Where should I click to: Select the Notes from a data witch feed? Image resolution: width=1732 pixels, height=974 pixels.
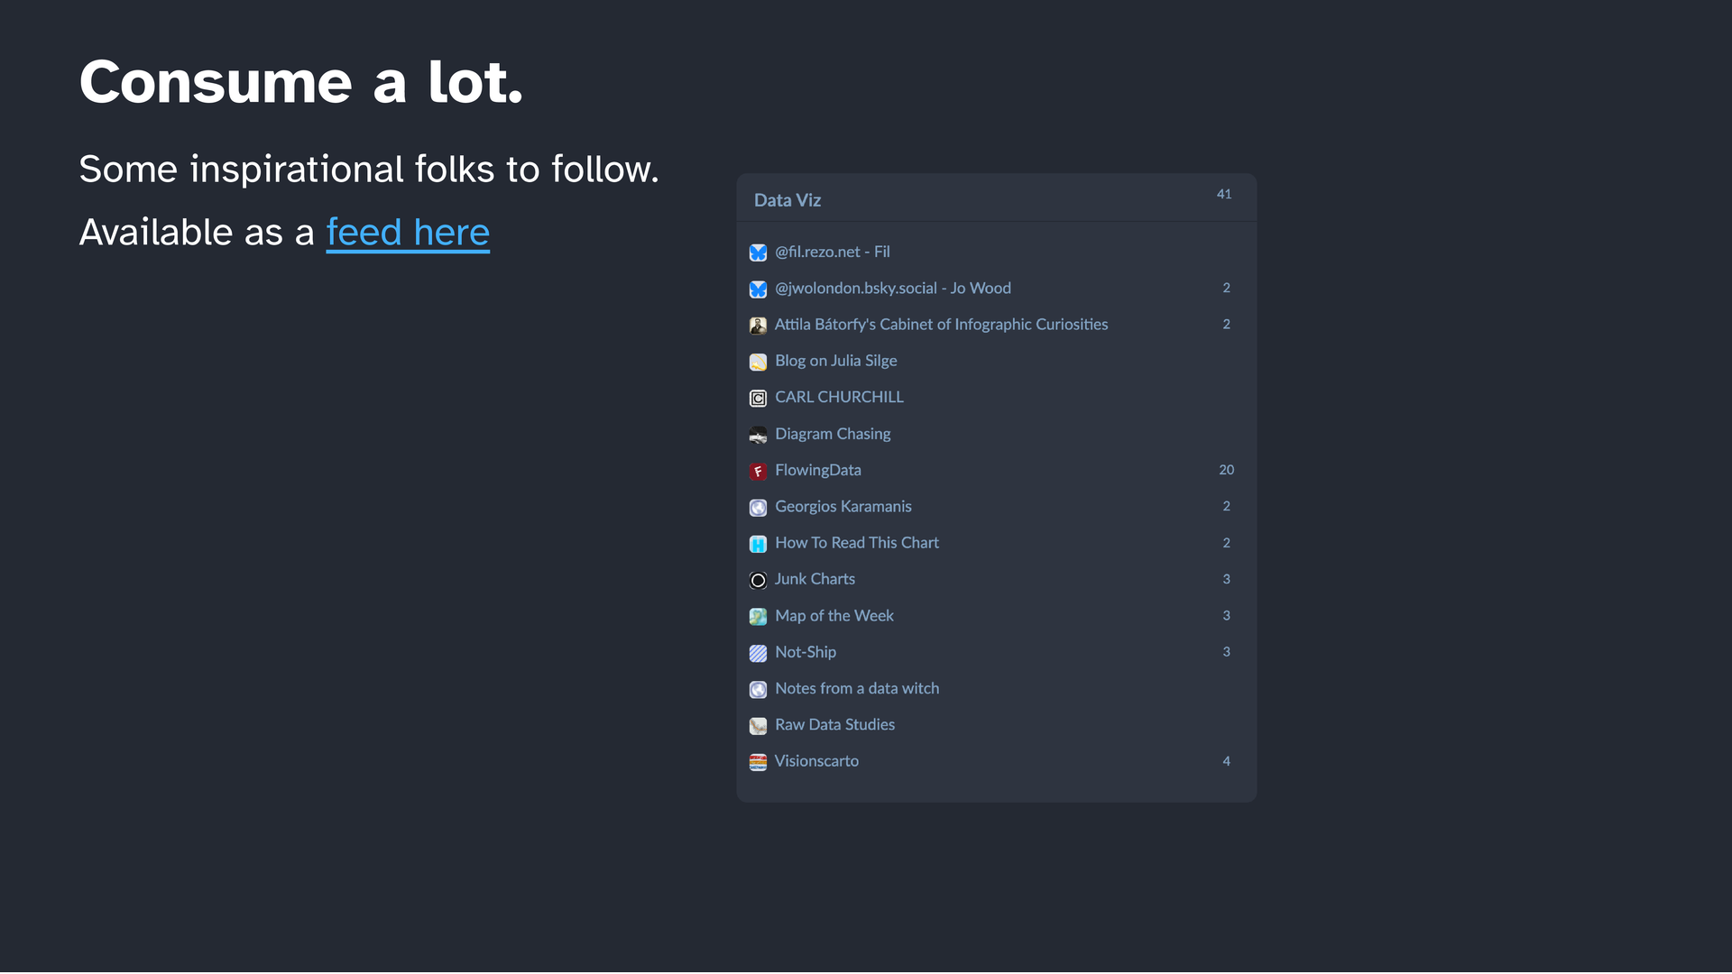pyautogui.click(x=856, y=688)
